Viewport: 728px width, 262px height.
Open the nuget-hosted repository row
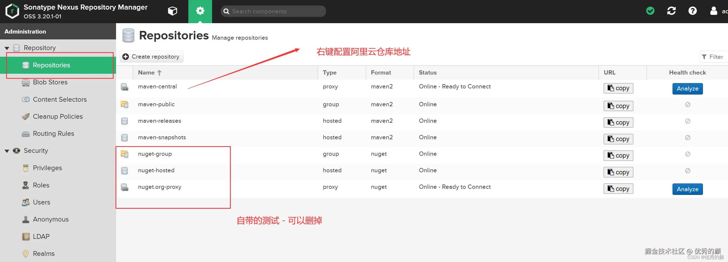[422, 172]
